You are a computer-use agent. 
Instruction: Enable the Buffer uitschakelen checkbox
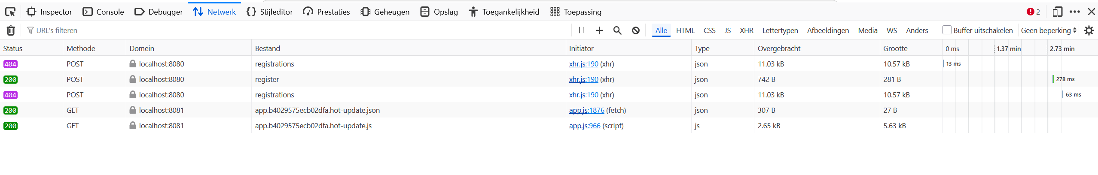tap(947, 30)
